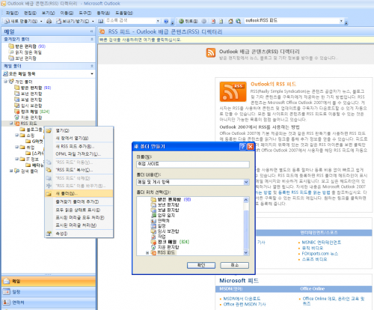Click the 블로그 folder icon under RSS 피드
Image resolution: width=374 pixels, height=310 pixels.
click(22, 130)
